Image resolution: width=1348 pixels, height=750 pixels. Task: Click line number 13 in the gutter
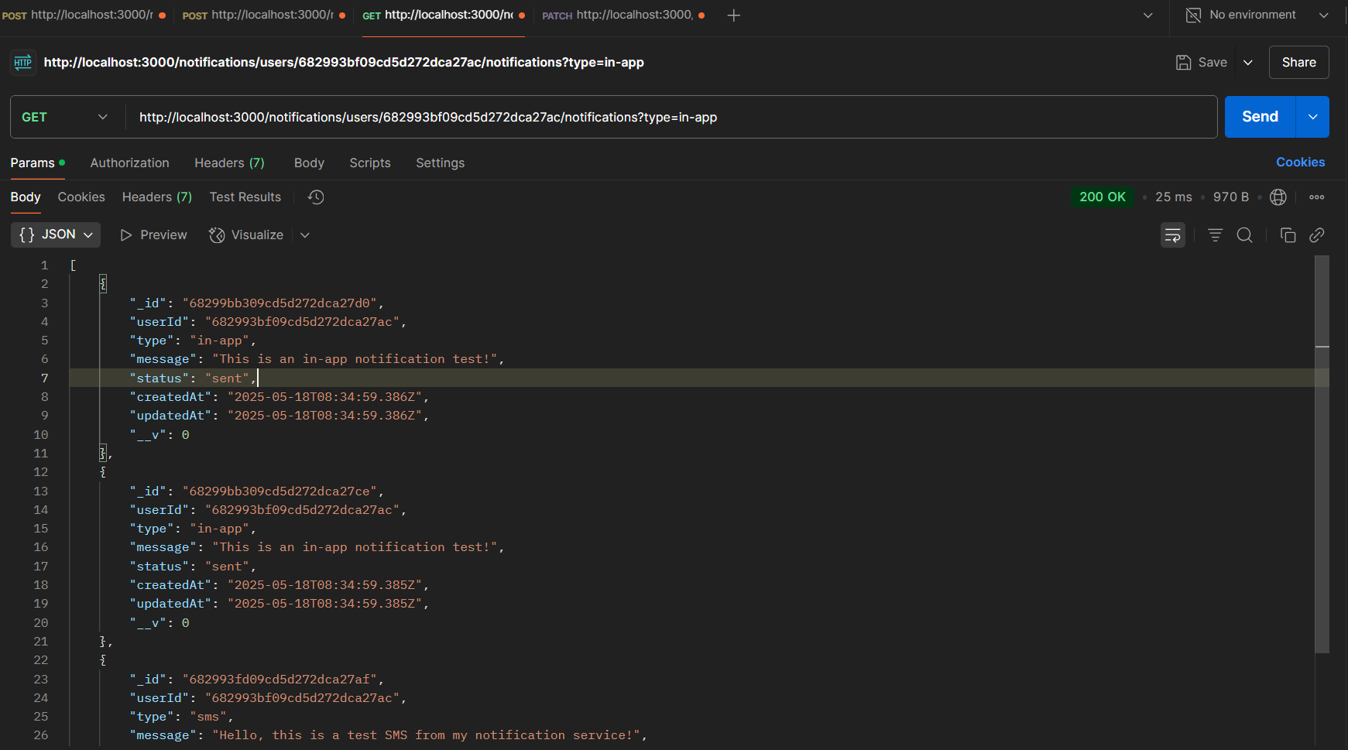[x=40, y=491]
